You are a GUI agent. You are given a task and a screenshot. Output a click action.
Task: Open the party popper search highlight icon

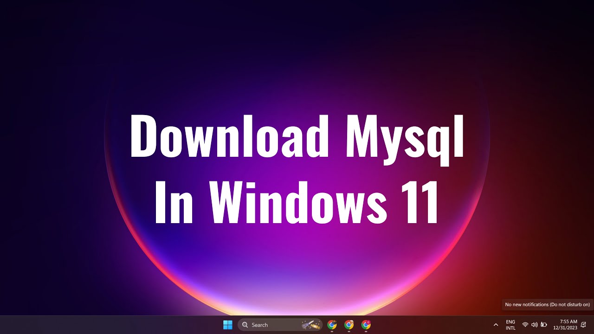click(311, 325)
